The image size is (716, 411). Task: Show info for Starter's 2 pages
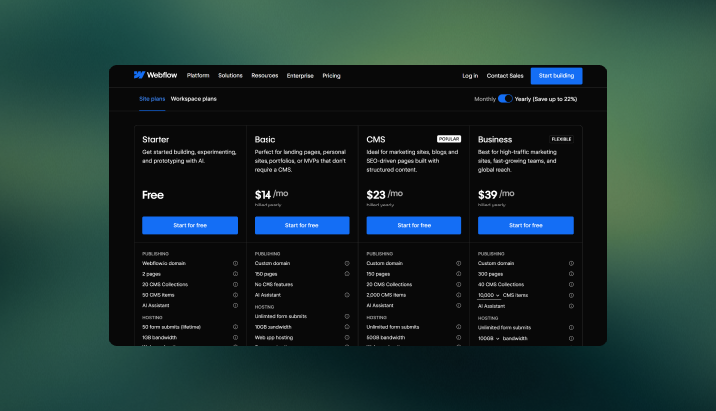click(235, 274)
